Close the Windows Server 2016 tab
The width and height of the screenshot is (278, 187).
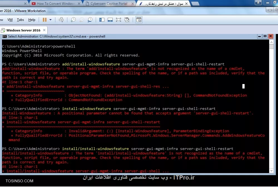point(44,30)
